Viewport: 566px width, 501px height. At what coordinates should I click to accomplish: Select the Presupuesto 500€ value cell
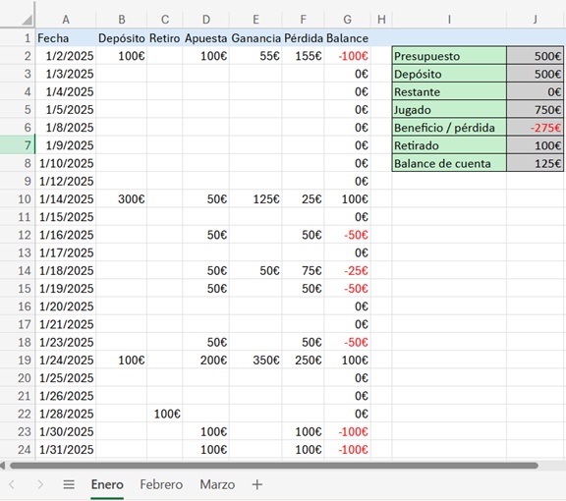tap(535, 56)
